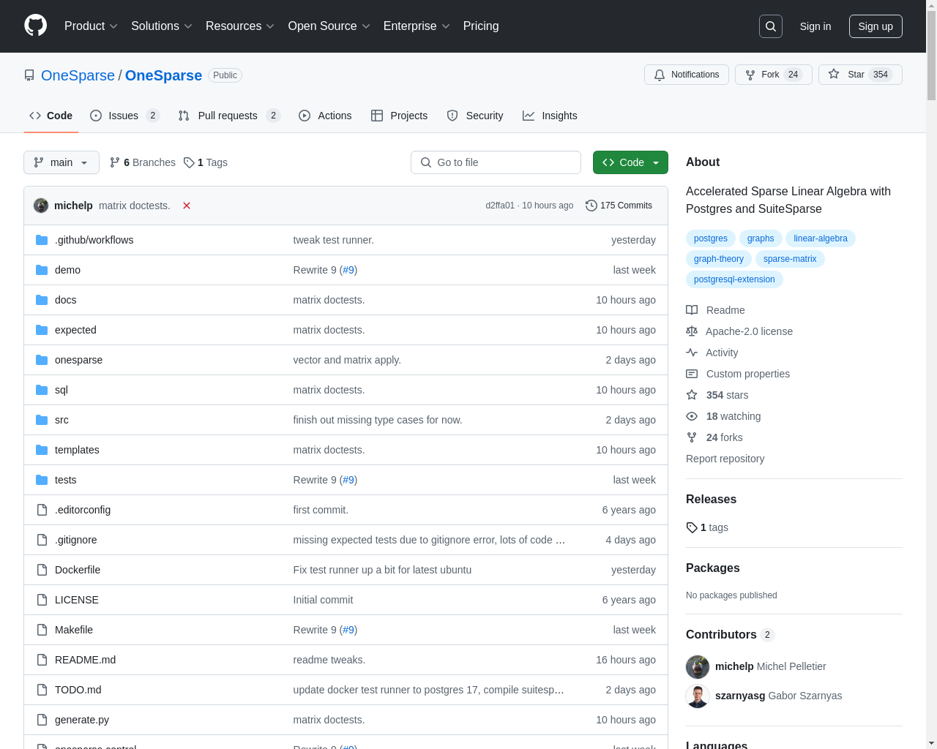Open the Insights tab
This screenshot has height=749, width=937.
tap(550, 116)
